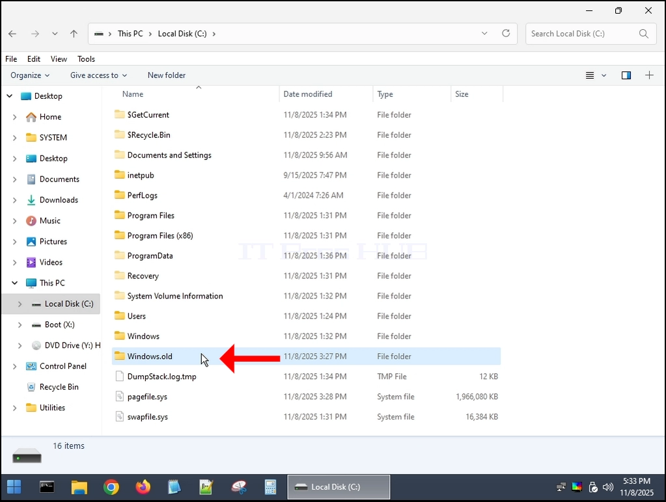666x502 pixels.
Task: Go forward using the forward arrow
Action: point(35,34)
